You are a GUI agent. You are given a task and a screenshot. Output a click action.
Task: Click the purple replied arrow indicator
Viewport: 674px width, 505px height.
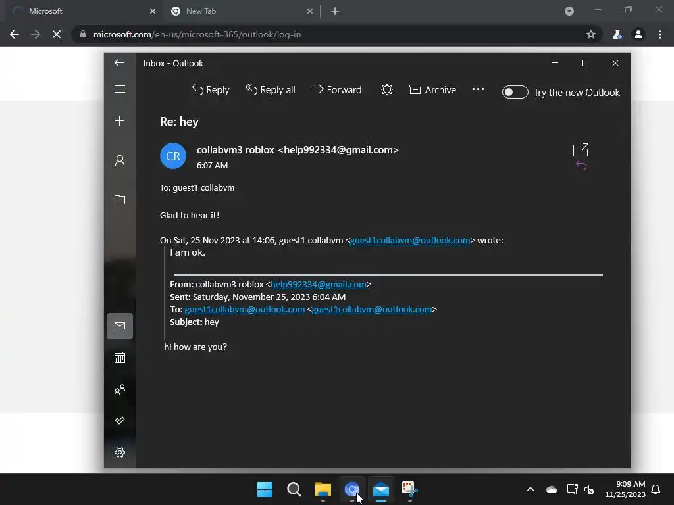pos(581,165)
